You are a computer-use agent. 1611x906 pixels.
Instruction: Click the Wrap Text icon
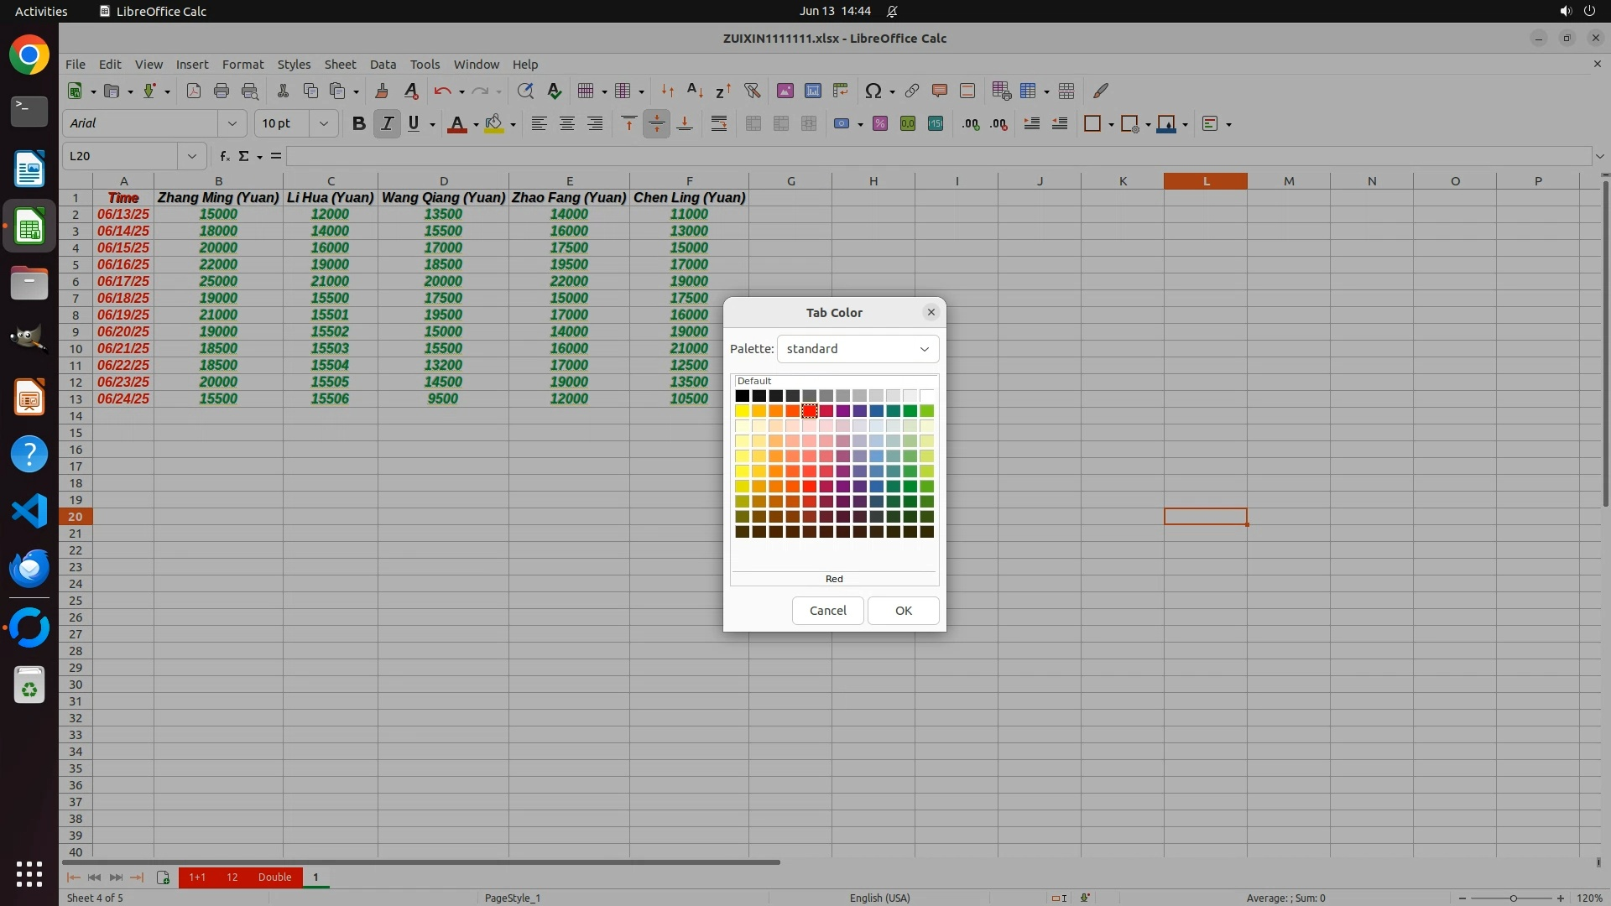coord(719,123)
